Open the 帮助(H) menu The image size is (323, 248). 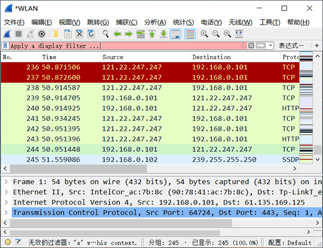coord(298,22)
